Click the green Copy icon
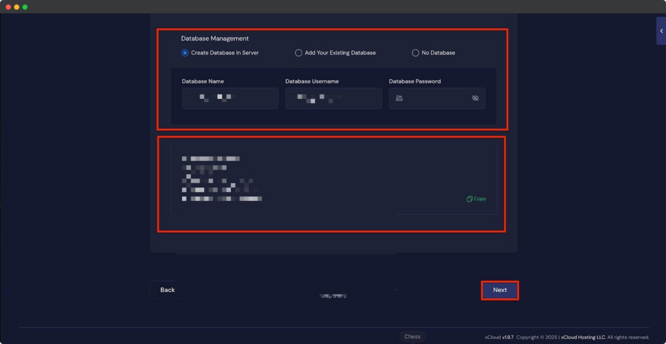 coord(476,199)
